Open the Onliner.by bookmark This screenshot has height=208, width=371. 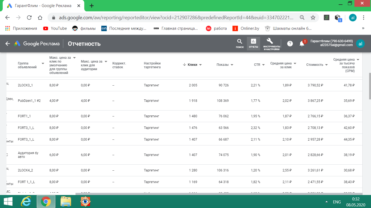click(x=246, y=28)
